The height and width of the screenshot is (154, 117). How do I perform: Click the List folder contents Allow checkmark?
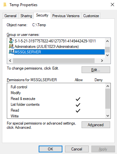78,105
